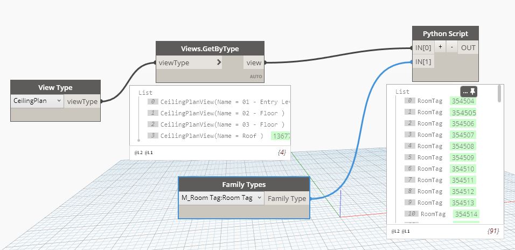
Task: Click the OUT port of Python Script
Action: [x=468, y=47]
